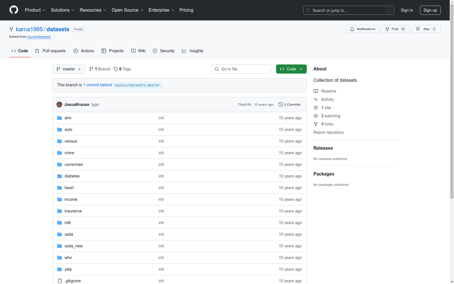Image resolution: width=454 pixels, height=284 pixels.
Task: Click the fork icon beside 0 forks
Action: (x=316, y=124)
